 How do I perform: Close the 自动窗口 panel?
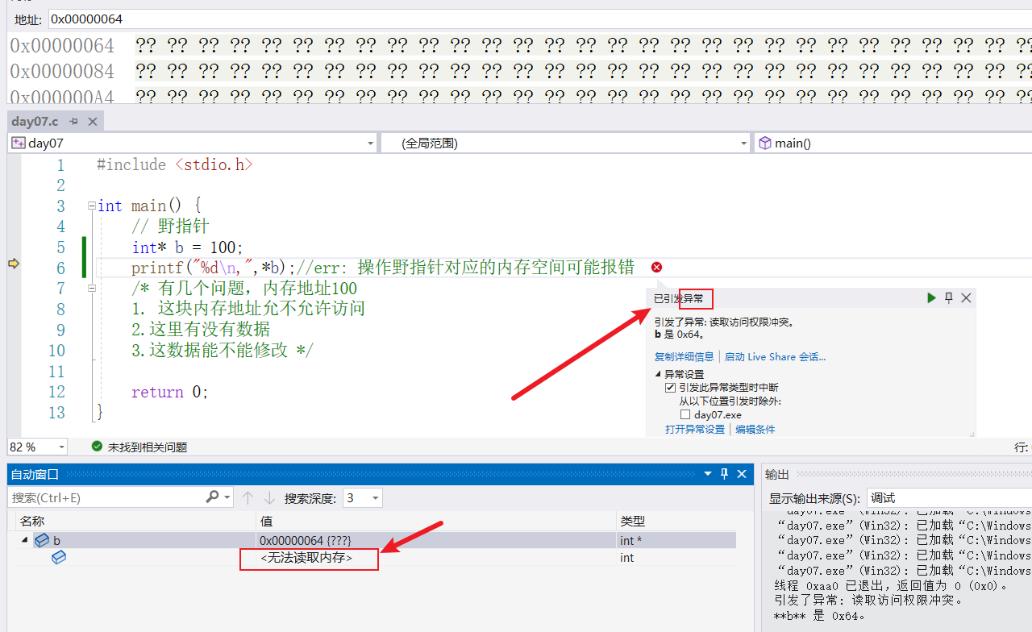tap(742, 474)
